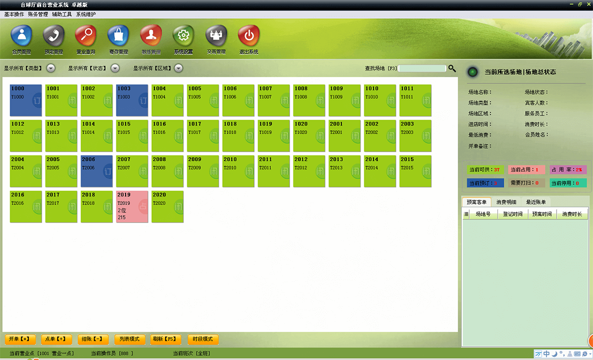The image size is (593, 360).
Task: Select idle table tile 1006
Action: click(x=238, y=100)
